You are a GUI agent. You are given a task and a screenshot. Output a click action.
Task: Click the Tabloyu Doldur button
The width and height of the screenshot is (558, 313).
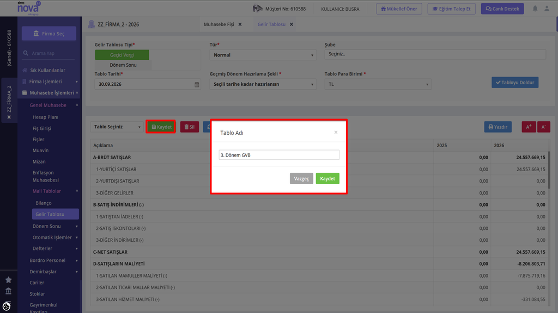(x=515, y=83)
